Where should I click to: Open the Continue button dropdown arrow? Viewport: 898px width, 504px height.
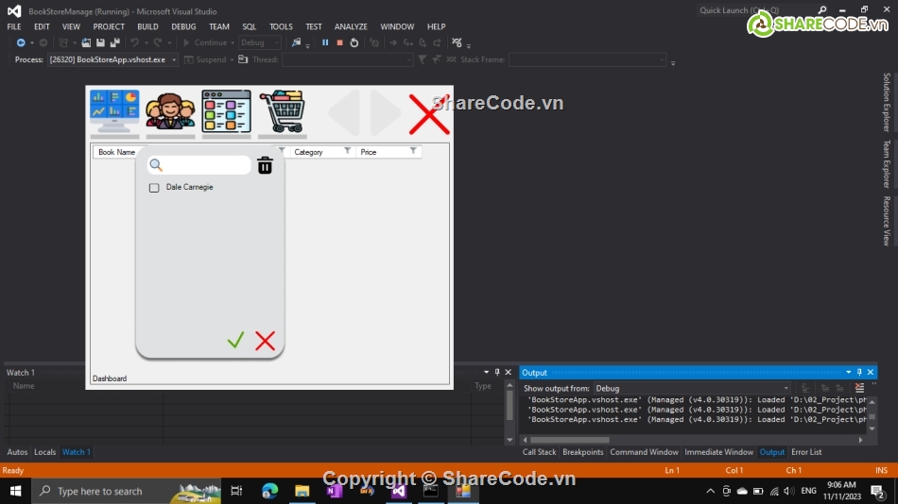click(x=233, y=42)
